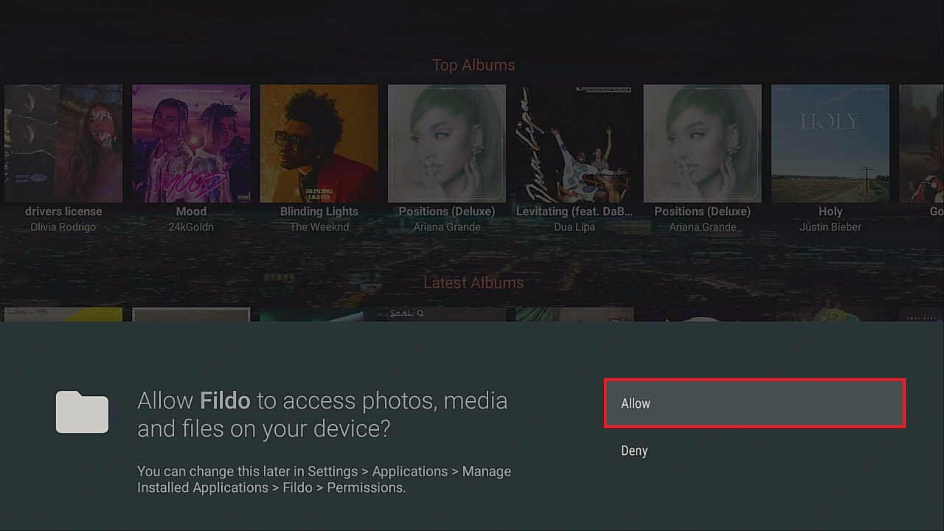The width and height of the screenshot is (944, 531).
Task: Click 'The Weeknd' artist name
Action: [x=319, y=227]
